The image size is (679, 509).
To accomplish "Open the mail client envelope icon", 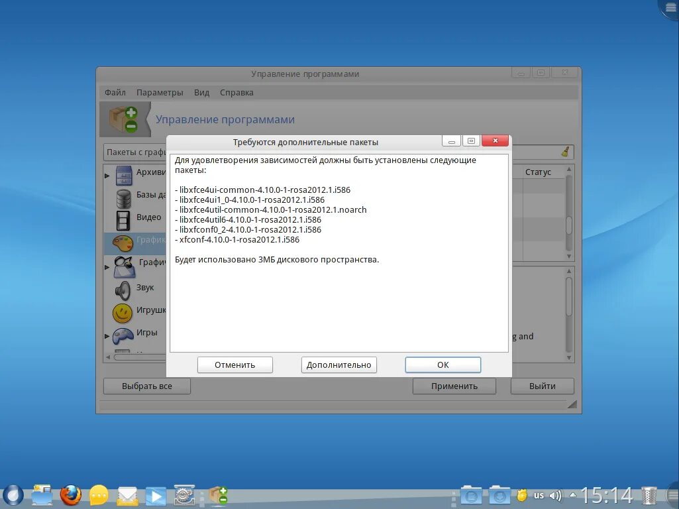I will pyautogui.click(x=127, y=496).
